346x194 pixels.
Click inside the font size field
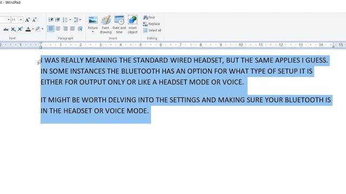click(x=15, y=20)
